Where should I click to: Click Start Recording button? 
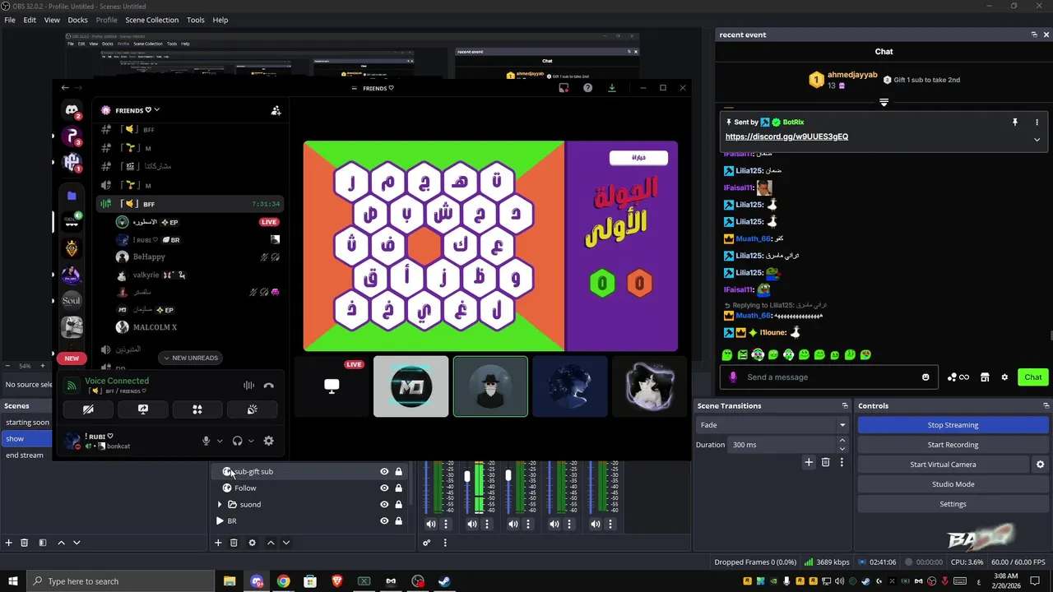(x=953, y=445)
